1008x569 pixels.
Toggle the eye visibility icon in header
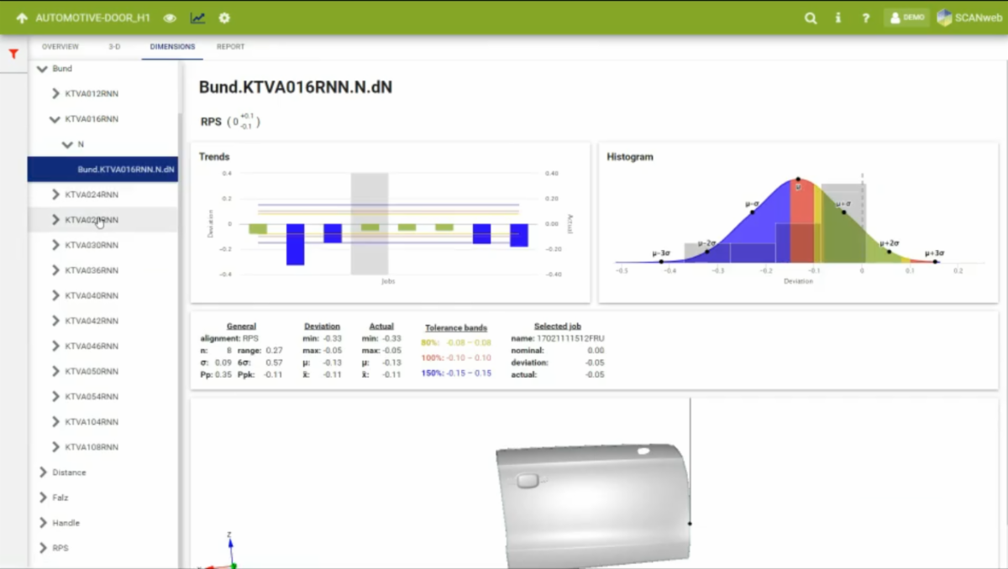click(x=171, y=18)
